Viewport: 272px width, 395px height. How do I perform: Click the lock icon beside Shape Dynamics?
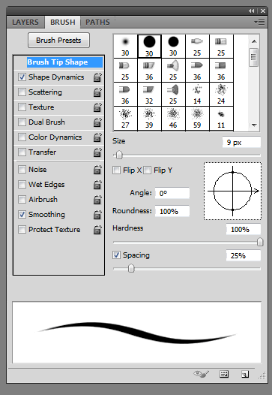pos(97,77)
